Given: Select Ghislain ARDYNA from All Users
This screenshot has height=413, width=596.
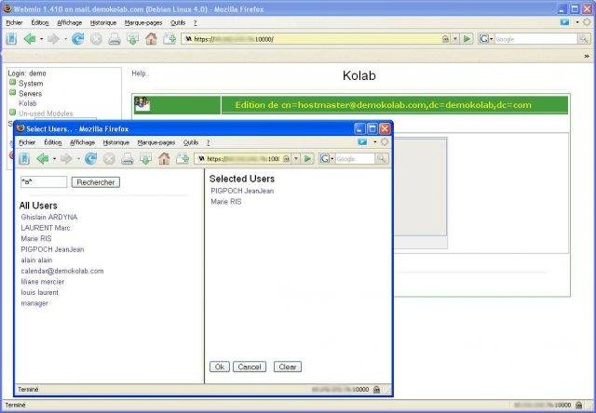Looking at the screenshot, I should (49, 217).
